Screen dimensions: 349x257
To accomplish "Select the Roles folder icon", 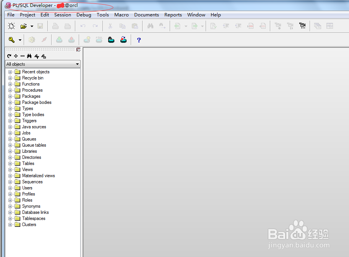I will pyautogui.click(x=17, y=200).
